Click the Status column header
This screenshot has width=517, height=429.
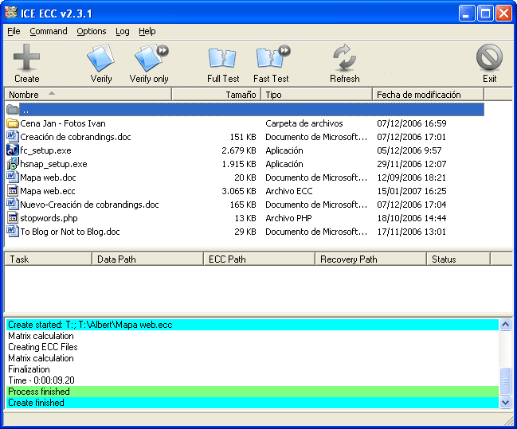pyautogui.click(x=458, y=259)
